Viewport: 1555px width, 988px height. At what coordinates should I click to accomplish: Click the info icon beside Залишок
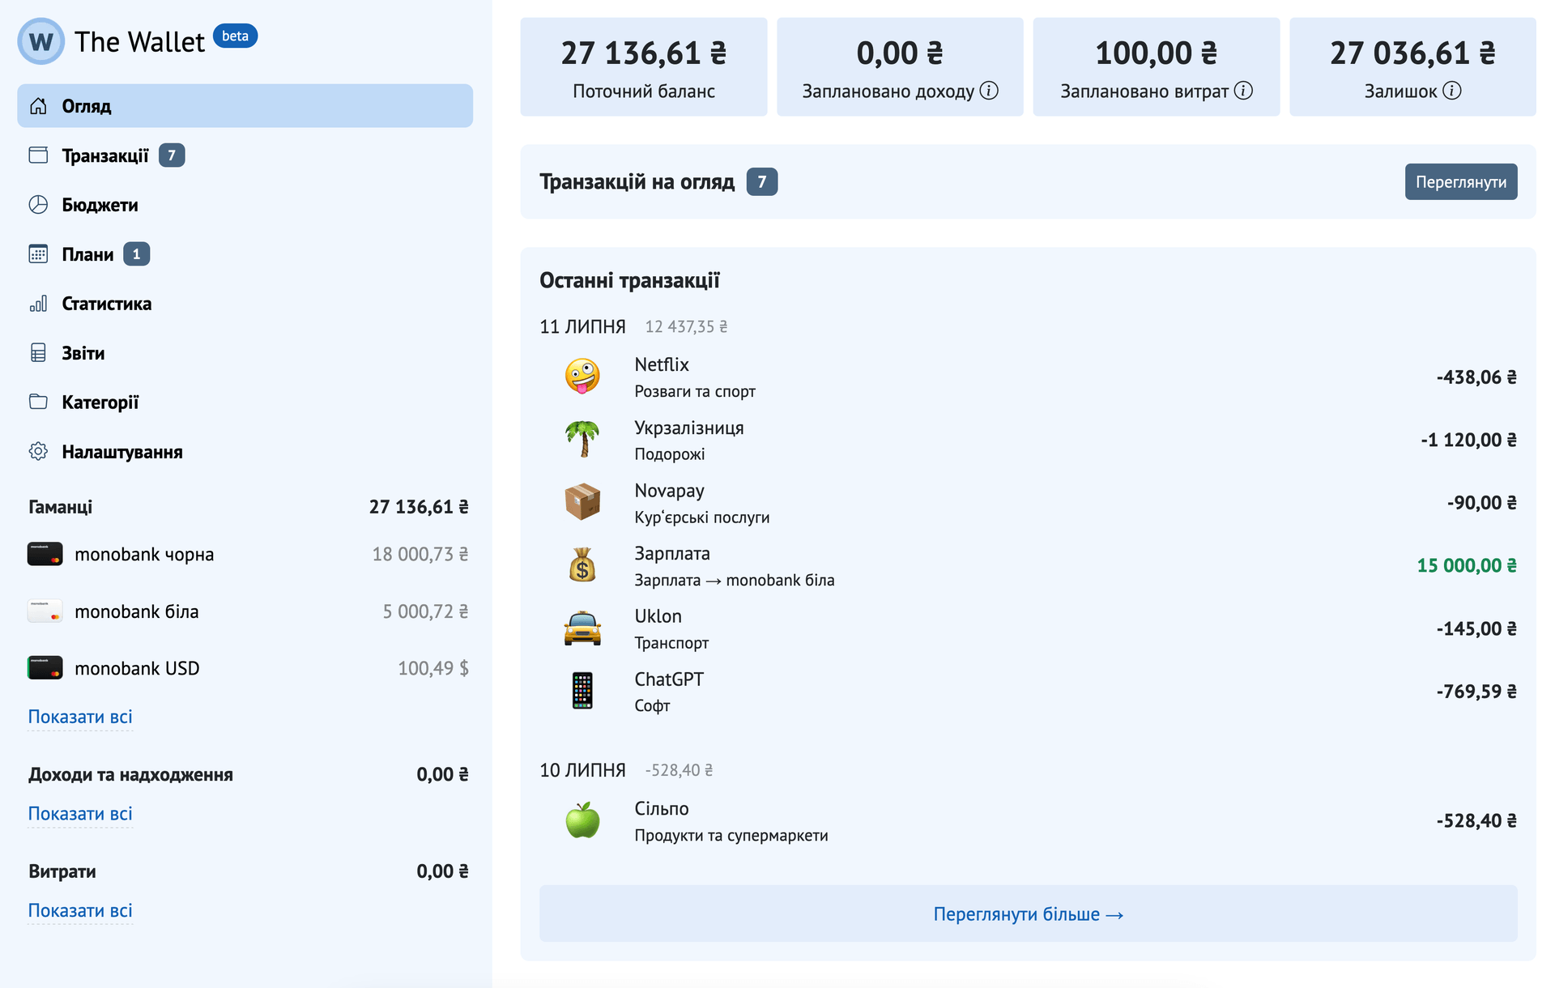coord(1452,91)
